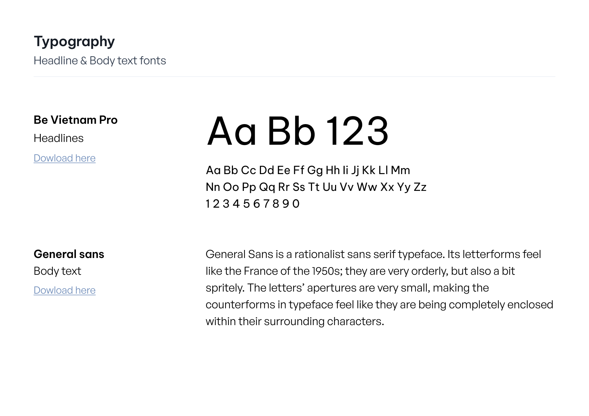Click the large Aa glyph pair

point(232,131)
